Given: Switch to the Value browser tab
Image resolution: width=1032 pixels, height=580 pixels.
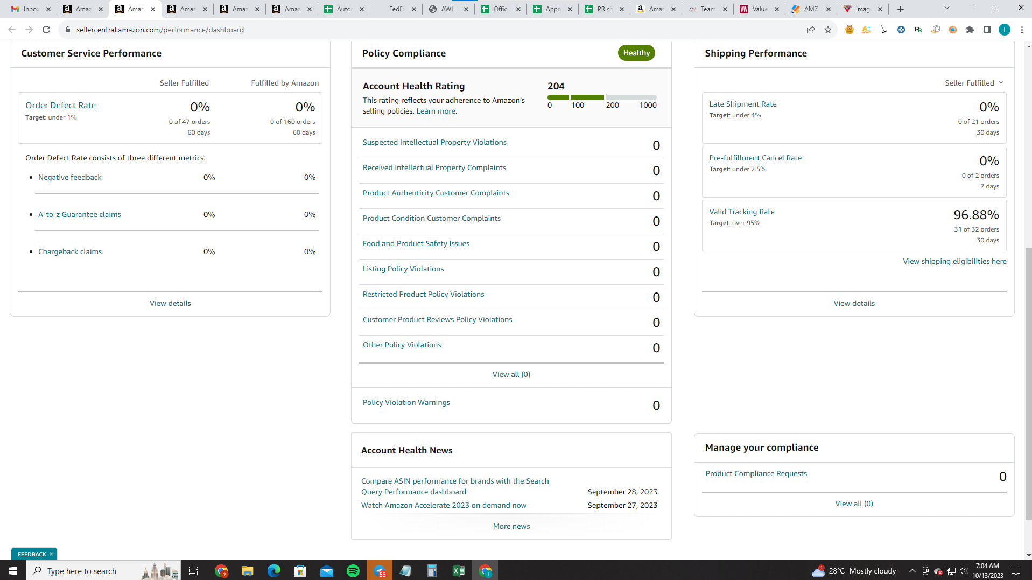Looking at the screenshot, I should coord(760,9).
